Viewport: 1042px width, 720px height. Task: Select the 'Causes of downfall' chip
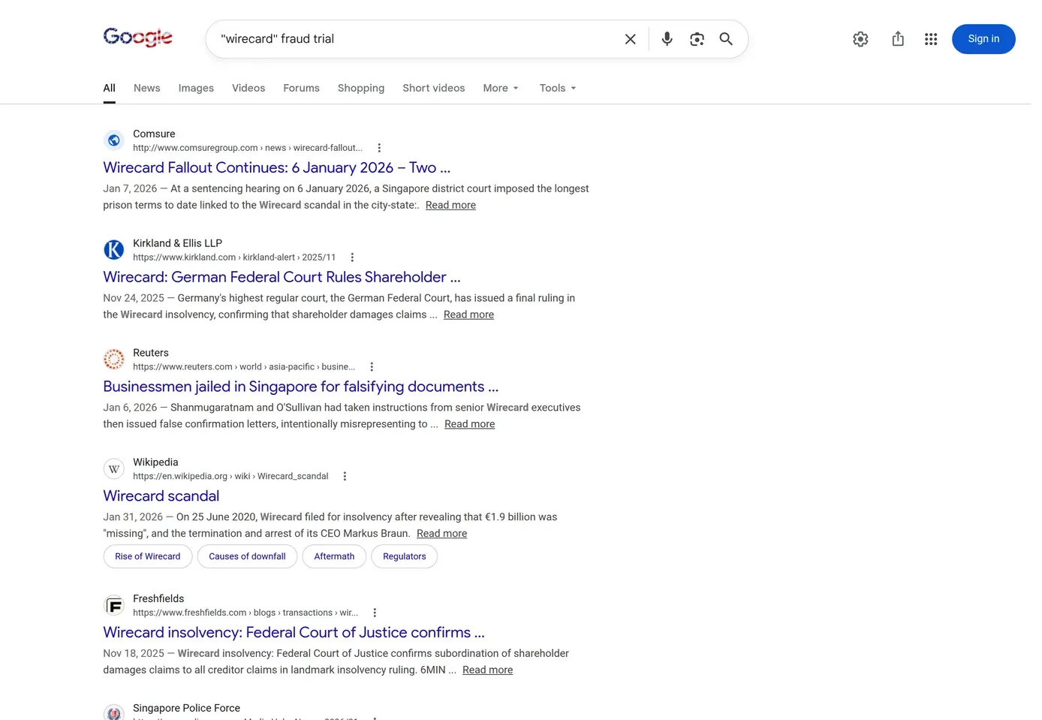click(x=247, y=556)
